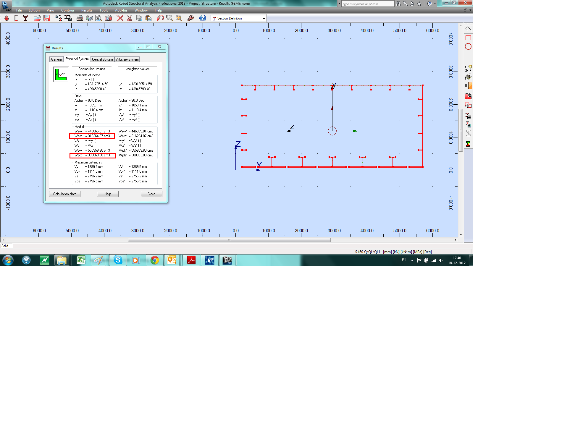This screenshot has width=575, height=431.
Task: Select the circle drawing tool
Action: click(468, 46)
